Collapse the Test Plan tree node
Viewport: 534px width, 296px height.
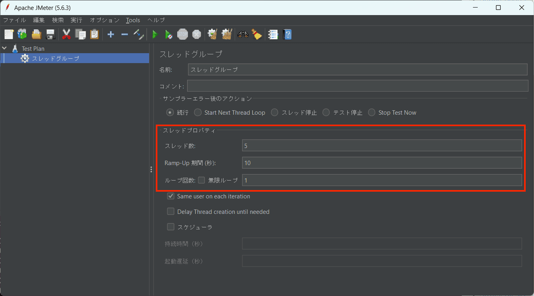pyautogui.click(x=4, y=48)
